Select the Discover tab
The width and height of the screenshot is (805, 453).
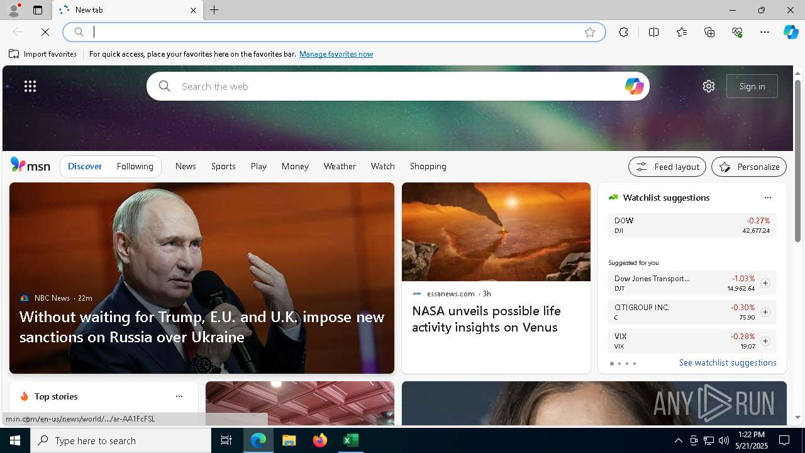pyautogui.click(x=85, y=166)
